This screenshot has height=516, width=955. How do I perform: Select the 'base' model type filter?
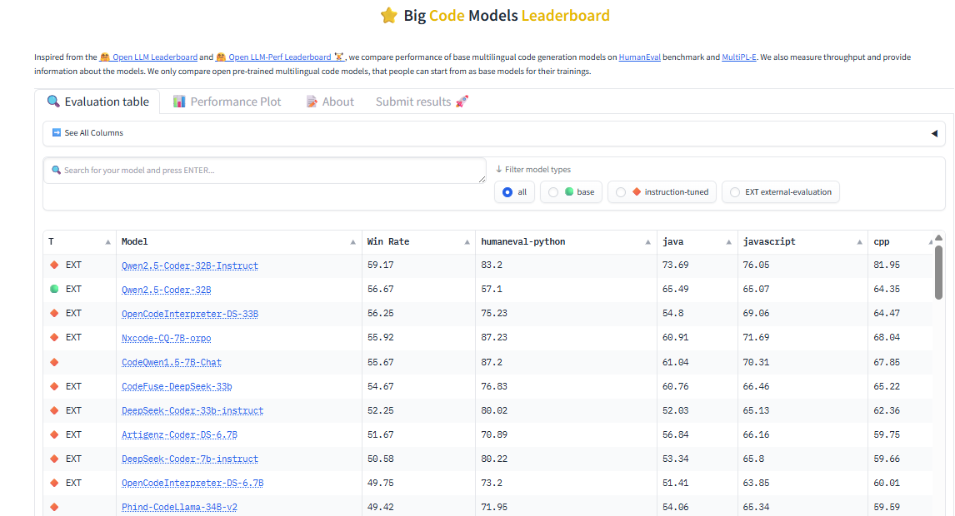click(x=572, y=191)
